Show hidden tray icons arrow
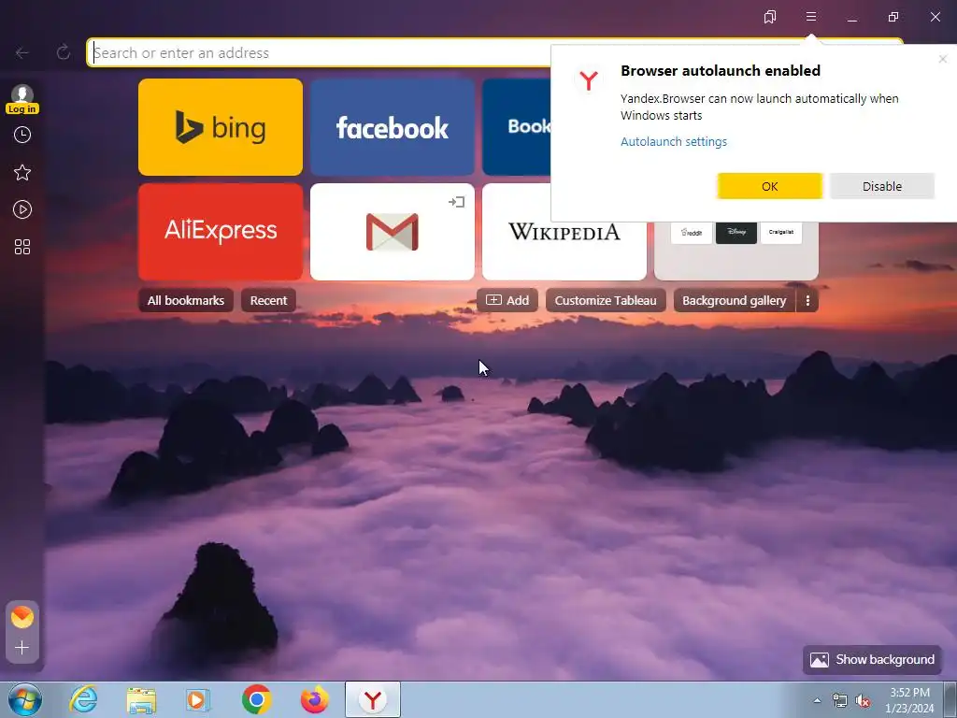This screenshot has height=718, width=957. click(817, 700)
